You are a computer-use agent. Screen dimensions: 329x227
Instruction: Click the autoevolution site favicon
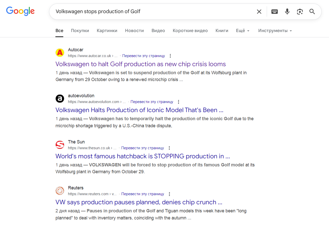point(60,98)
